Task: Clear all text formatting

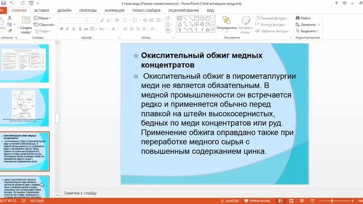Action: (x=117, y=20)
